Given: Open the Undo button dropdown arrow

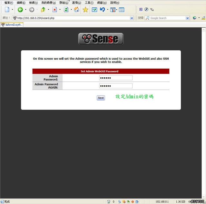Looking at the screenshot, I should [108, 9].
